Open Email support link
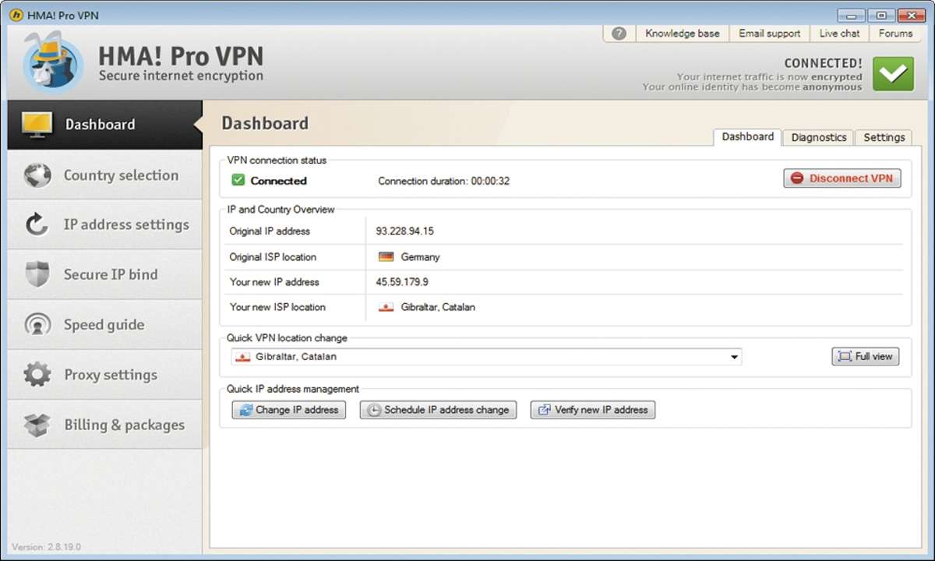 coord(770,34)
